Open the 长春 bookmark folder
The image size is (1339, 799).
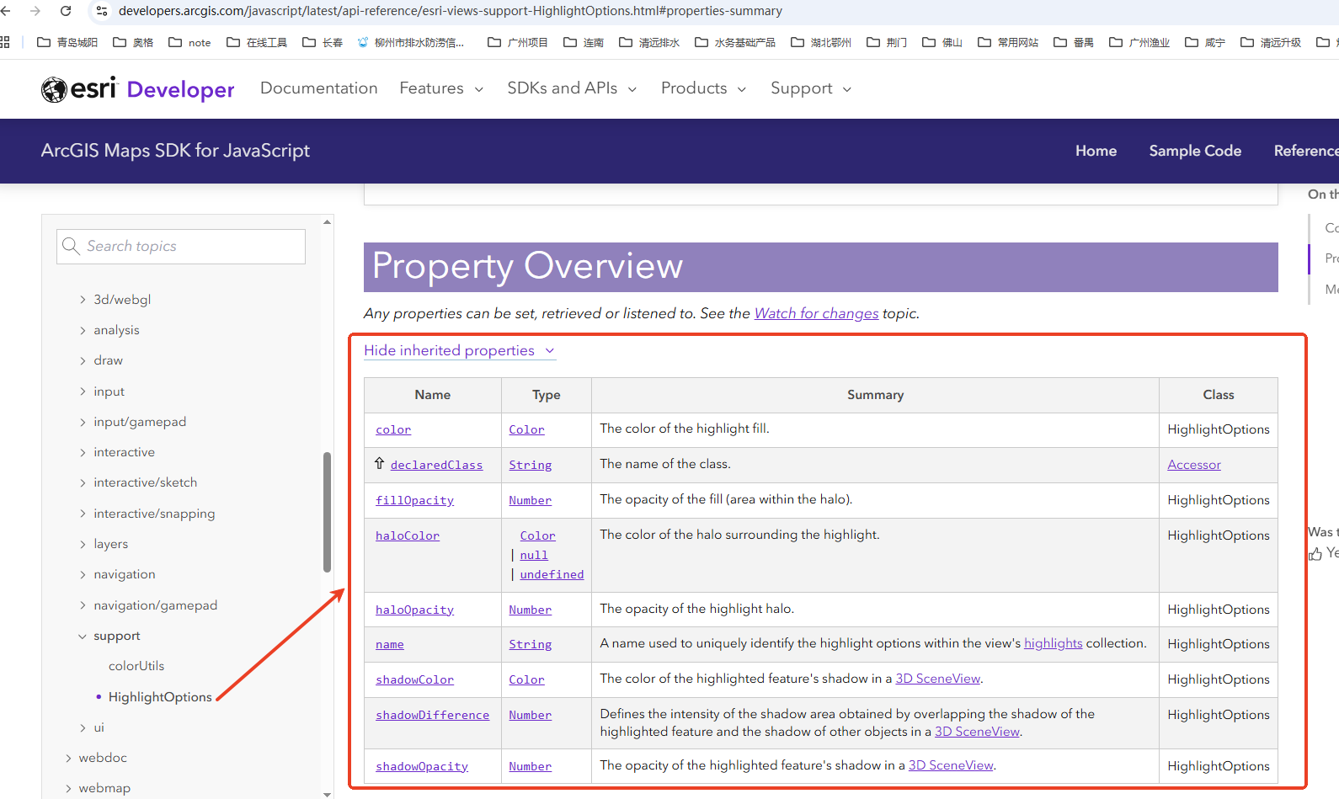(323, 42)
